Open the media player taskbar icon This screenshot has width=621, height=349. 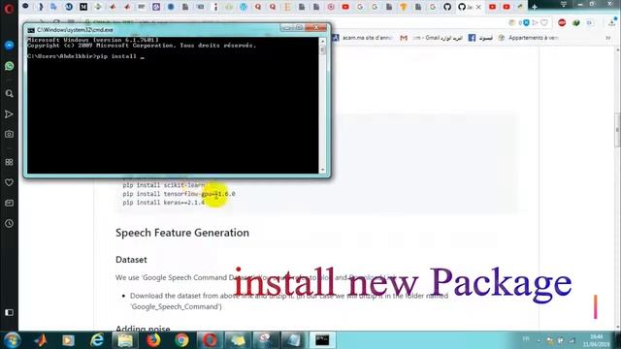pos(68,340)
